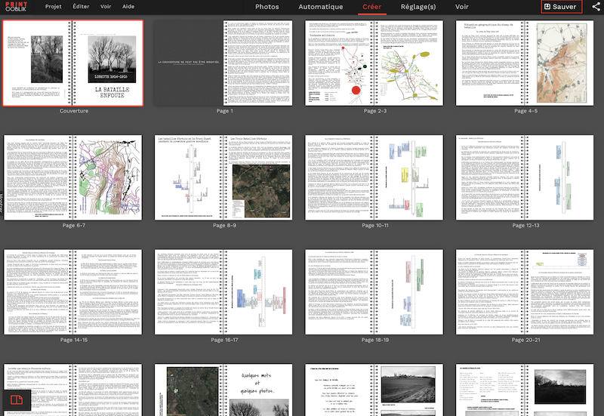Open the Projet menu
The height and width of the screenshot is (416, 604).
click(53, 7)
